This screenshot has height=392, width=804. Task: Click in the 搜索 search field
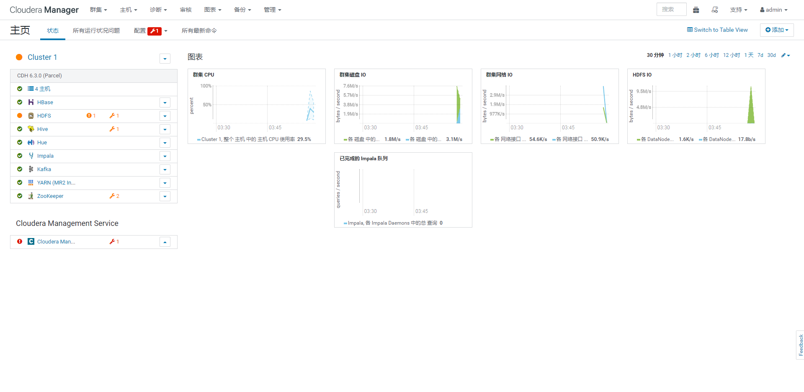(x=672, y=9)
